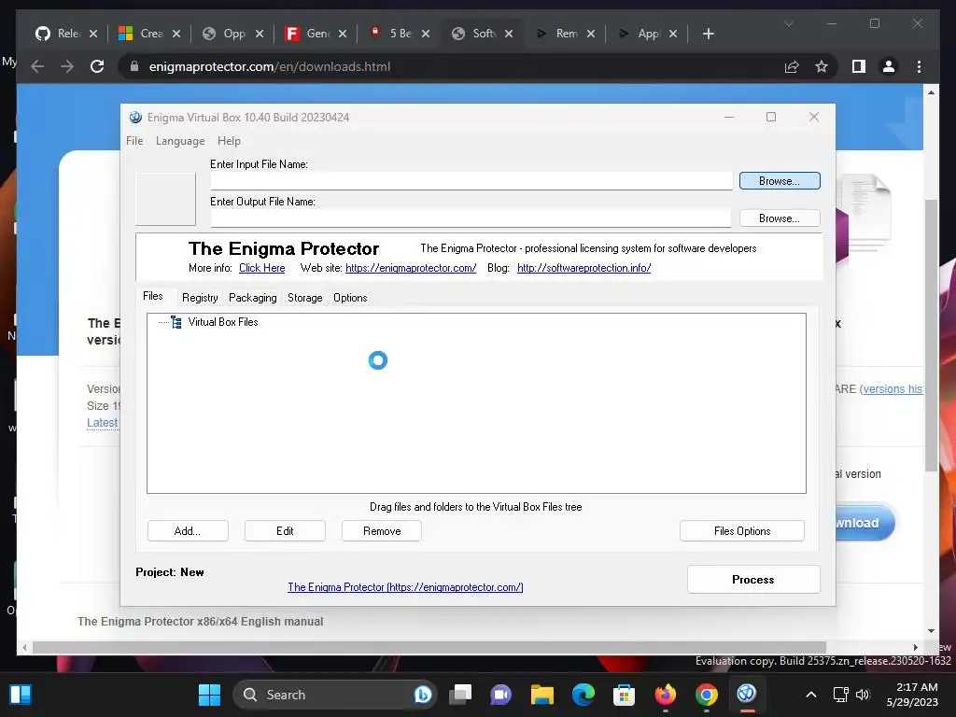Switch to the Storage tab
The image size is (956, 717).
click(x=305, y=298)
